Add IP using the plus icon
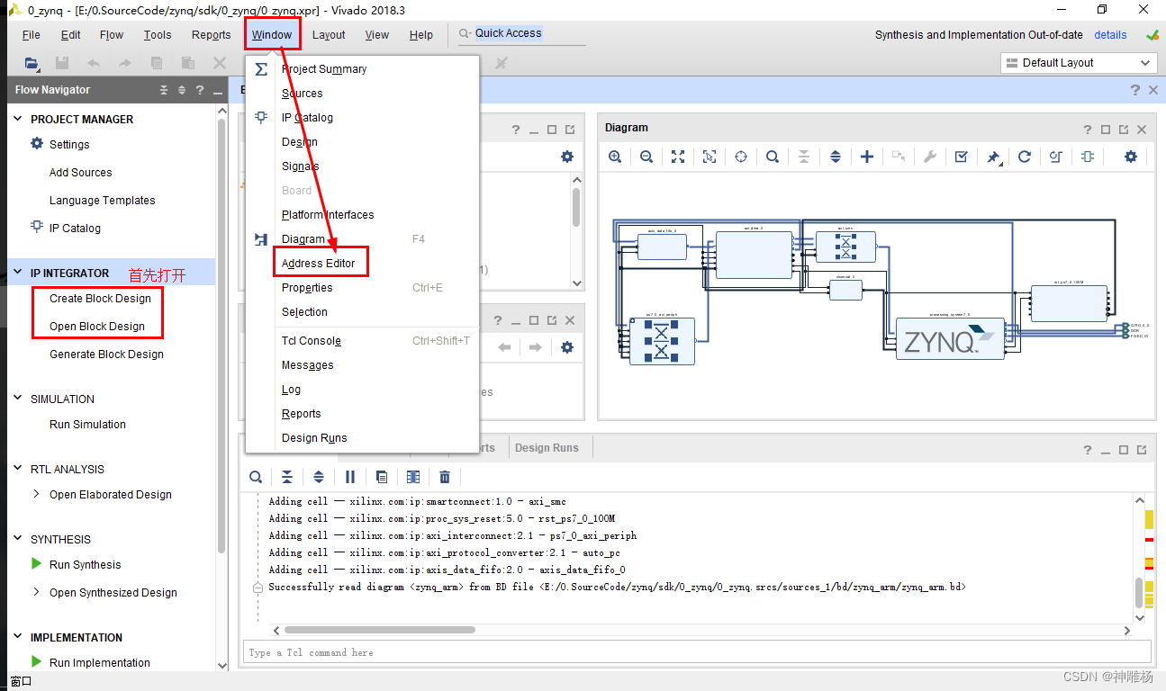The image size is (1166, 691). [867, 157]
